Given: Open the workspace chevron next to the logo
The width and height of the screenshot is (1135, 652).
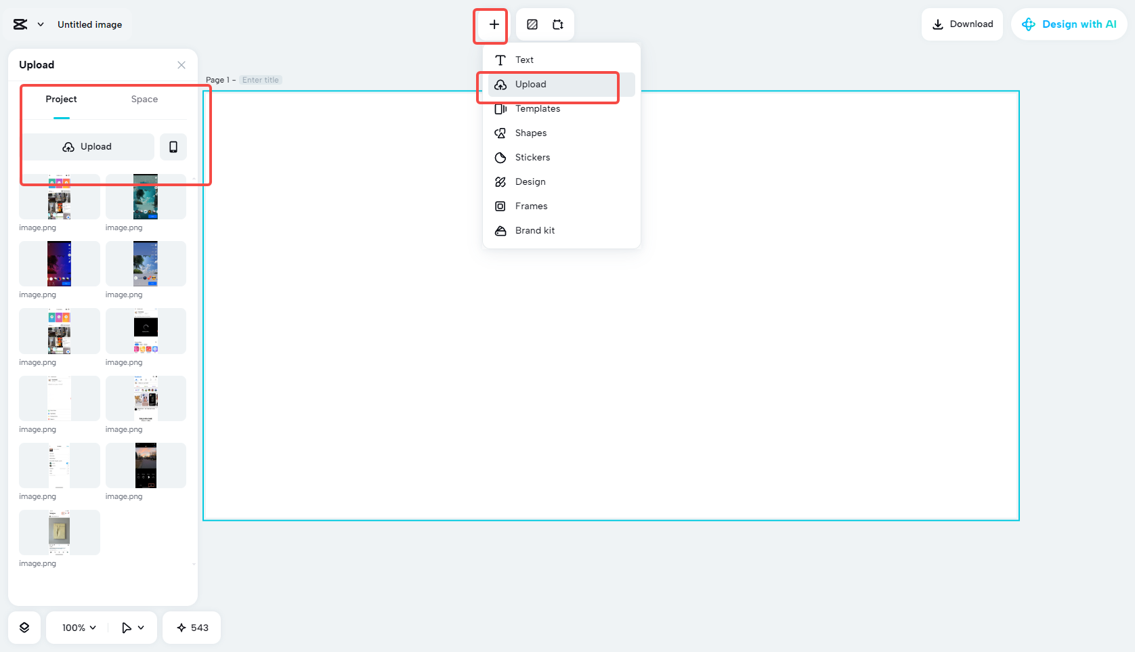Looking at the screenshot, I should (40, 24).
